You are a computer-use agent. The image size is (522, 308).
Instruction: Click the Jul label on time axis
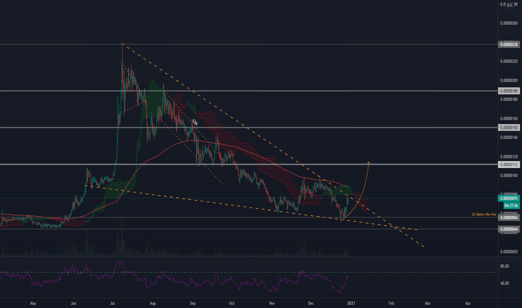(x=113, y=304)
